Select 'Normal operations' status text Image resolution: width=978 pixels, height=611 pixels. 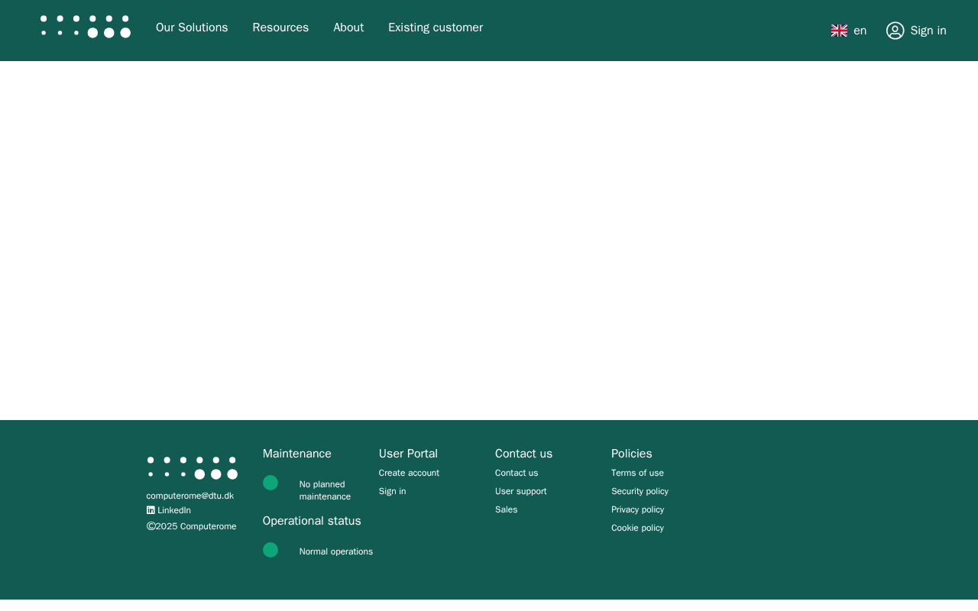[336, 551]
